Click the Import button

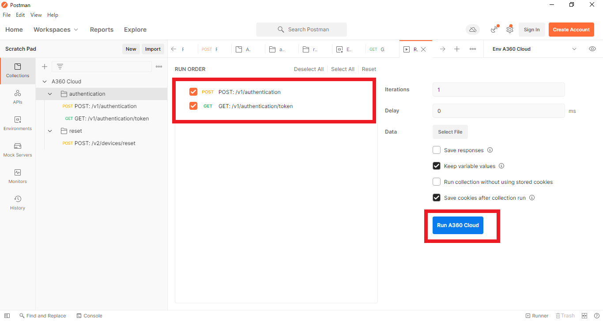tap(153, 49)
